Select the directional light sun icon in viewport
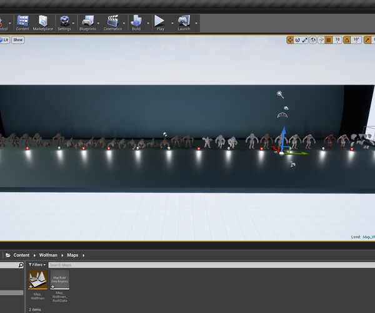The height and width of the screenshot is (313, 375). point(280,95)
